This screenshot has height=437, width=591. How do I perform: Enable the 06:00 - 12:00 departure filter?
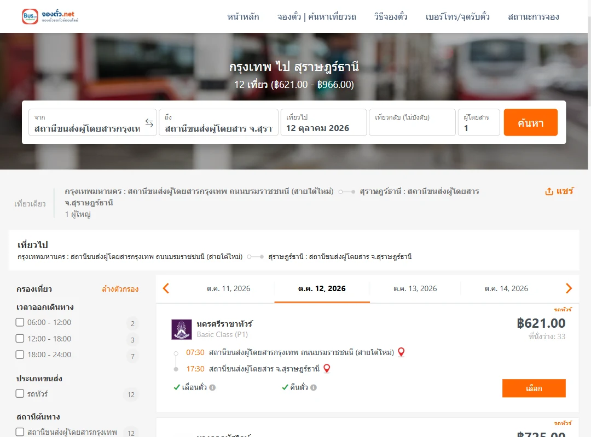20,322
